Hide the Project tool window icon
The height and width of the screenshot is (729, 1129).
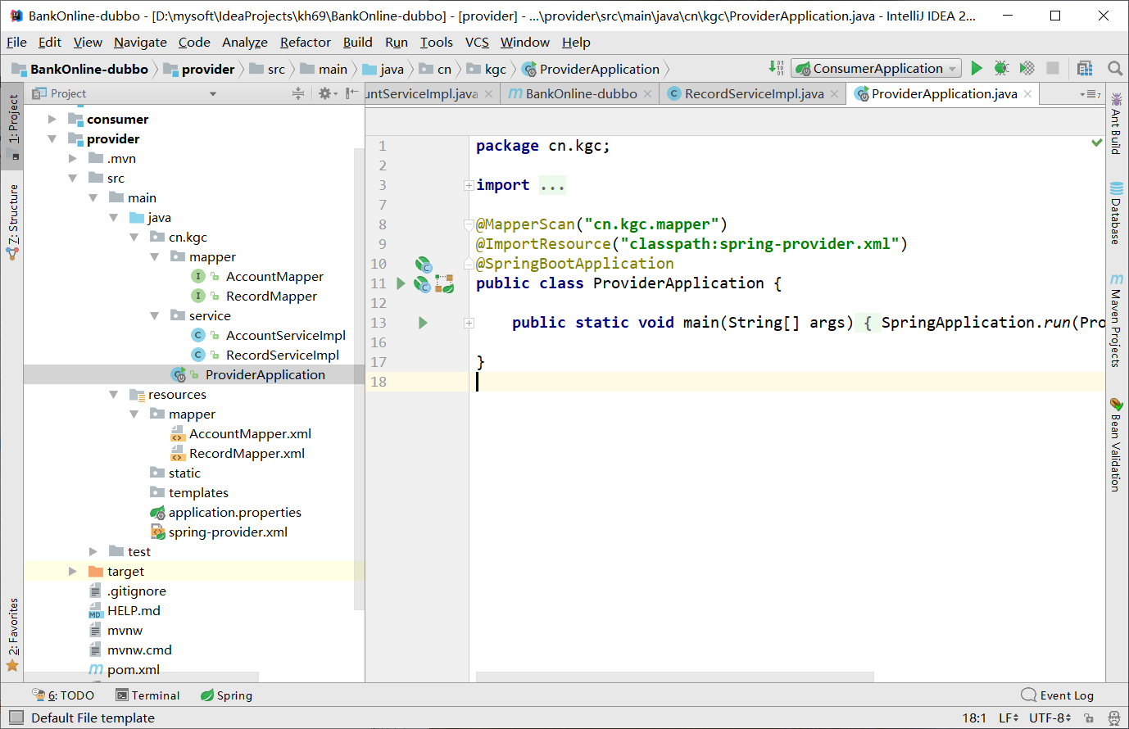(x=351, y=93)
